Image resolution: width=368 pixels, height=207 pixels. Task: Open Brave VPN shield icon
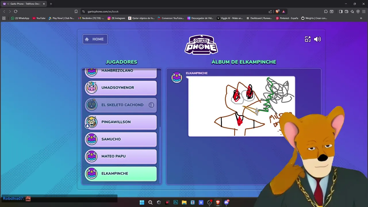click(358, 11)
